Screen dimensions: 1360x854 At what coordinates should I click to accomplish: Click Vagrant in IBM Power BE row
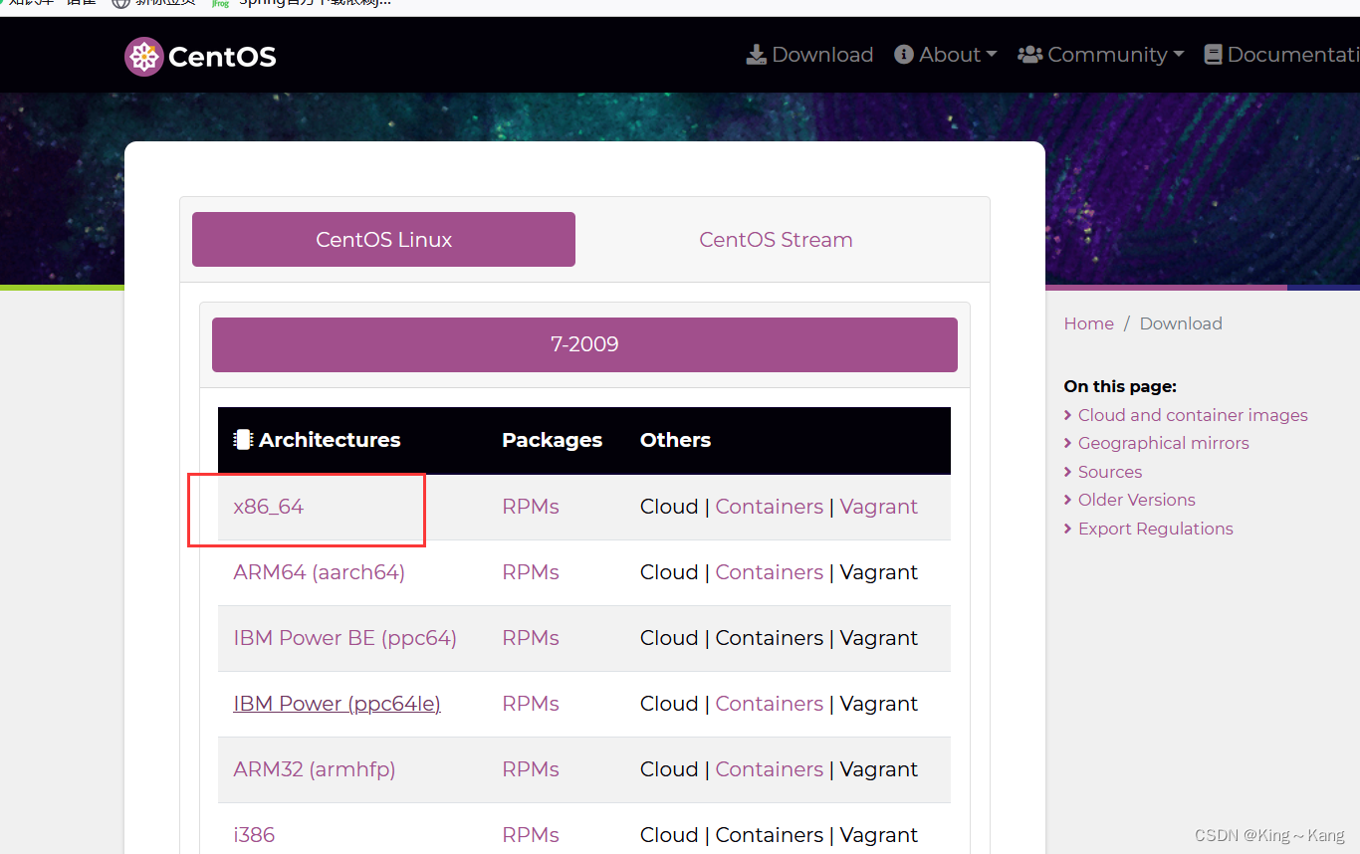(879, 638)
